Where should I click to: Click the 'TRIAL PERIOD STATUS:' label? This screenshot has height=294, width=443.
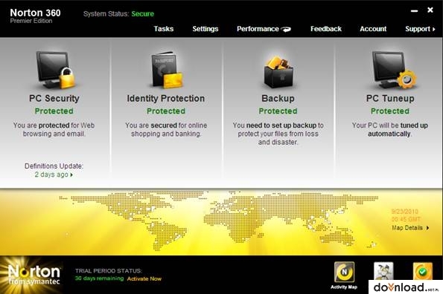click(109, 271)
